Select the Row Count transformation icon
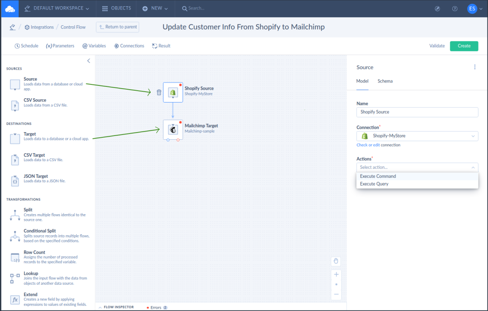Viewport: 488px width, 311px height. click(x=15, y=258)
